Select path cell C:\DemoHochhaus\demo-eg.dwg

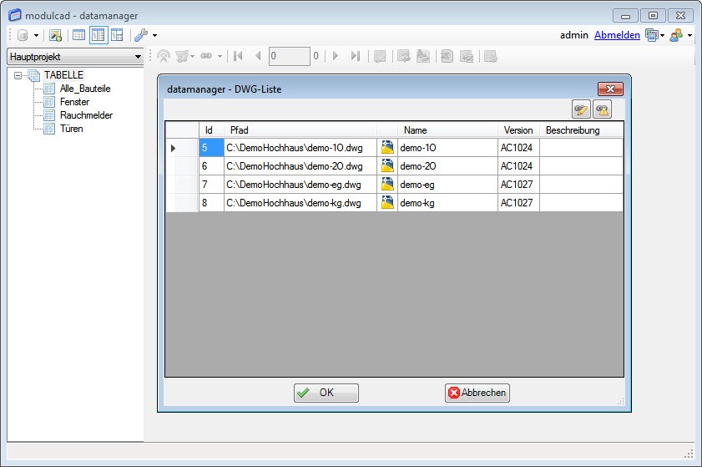pyautogui.click(x=300, y=184)
